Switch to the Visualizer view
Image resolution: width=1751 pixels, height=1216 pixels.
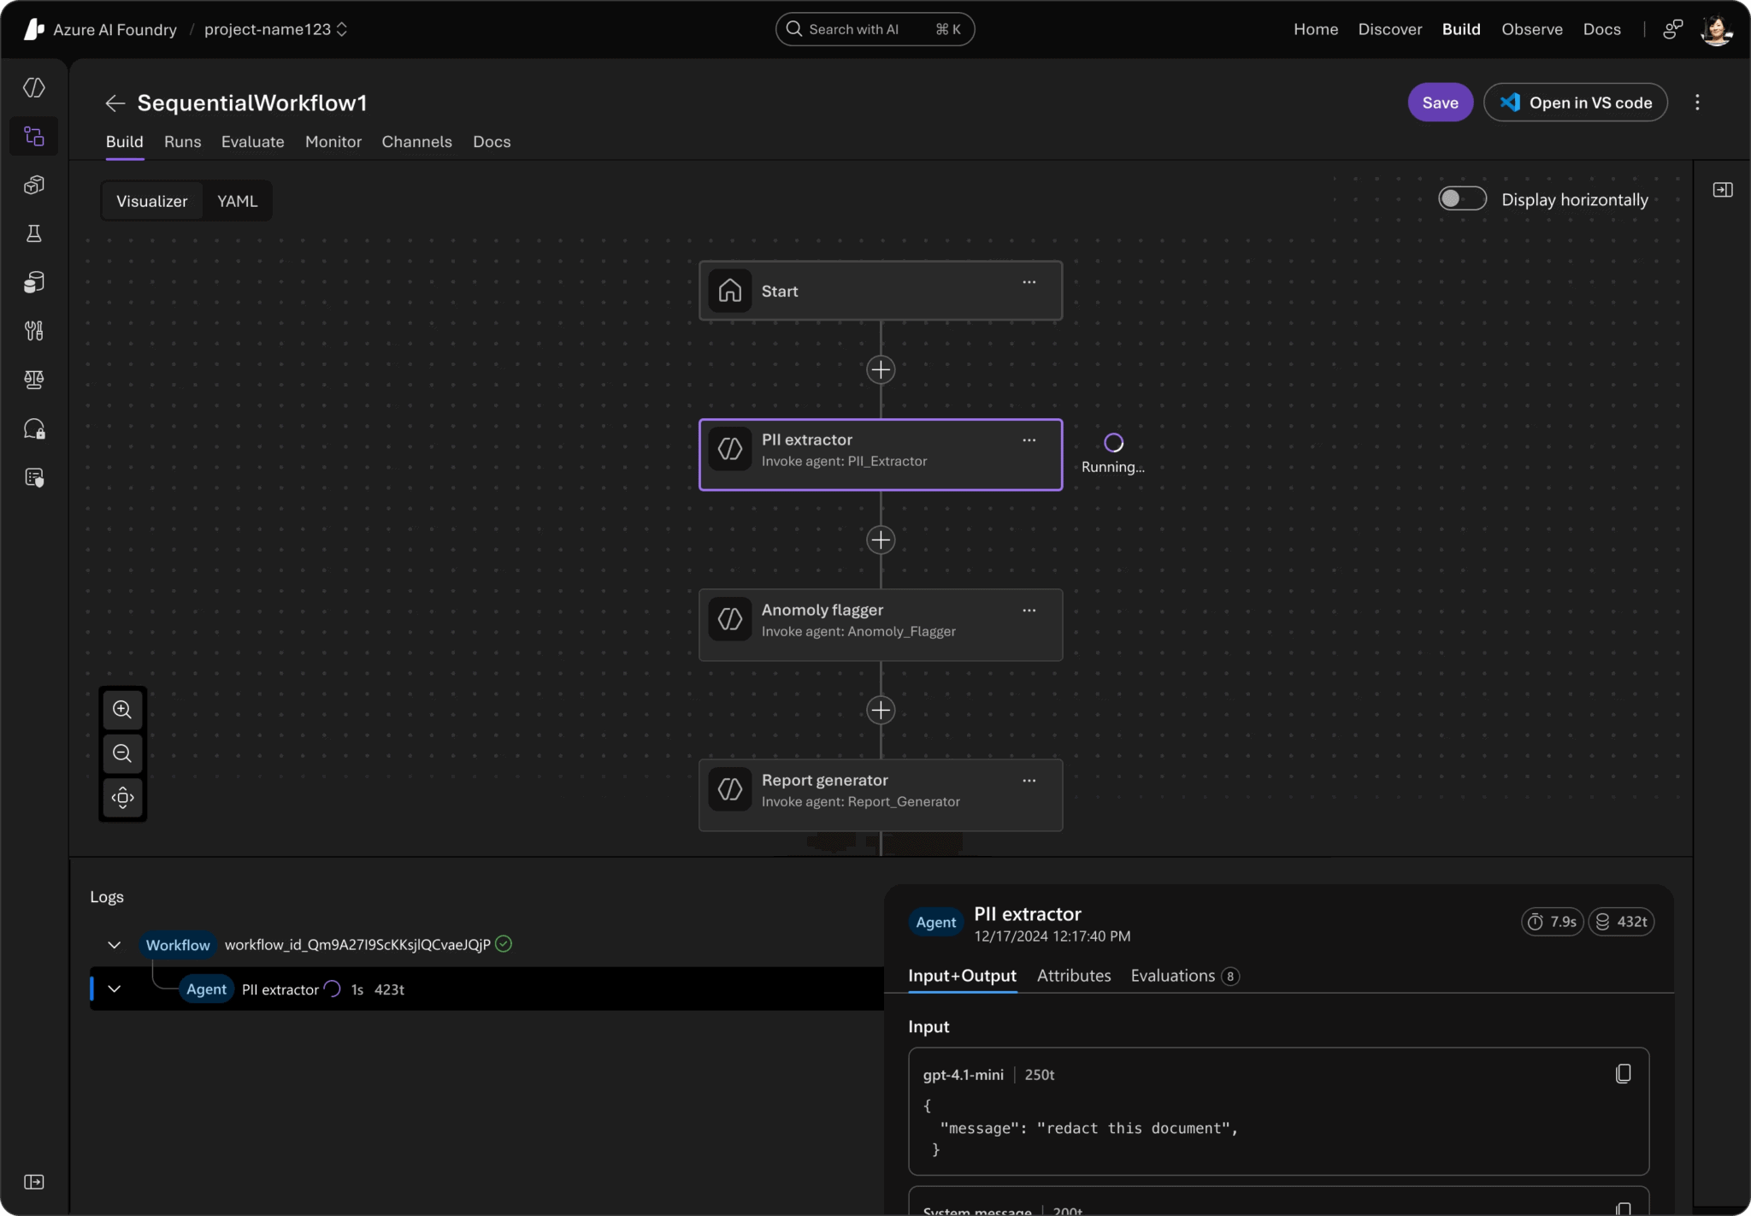point(151,200)
